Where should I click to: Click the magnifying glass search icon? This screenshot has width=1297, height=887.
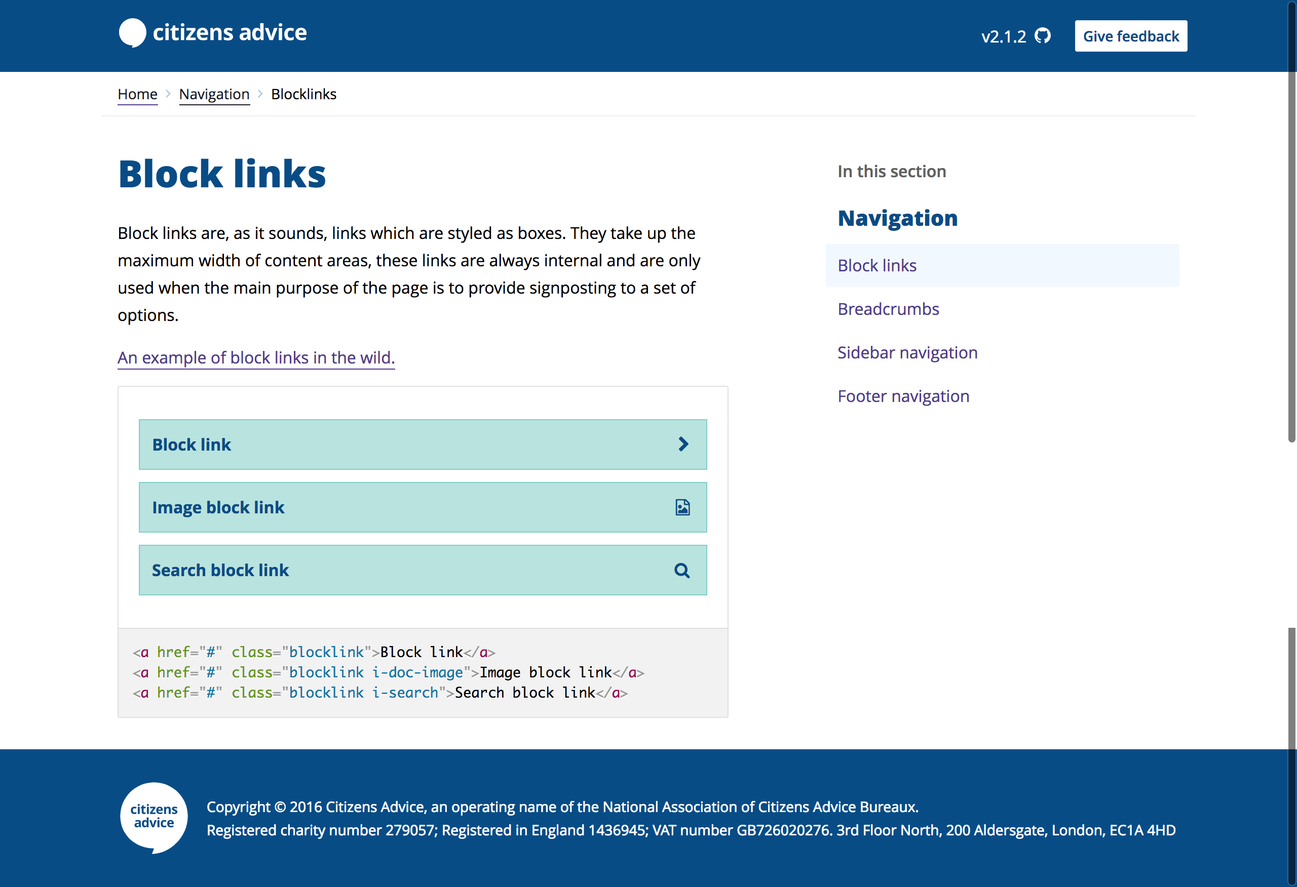(x=682, y=570)
